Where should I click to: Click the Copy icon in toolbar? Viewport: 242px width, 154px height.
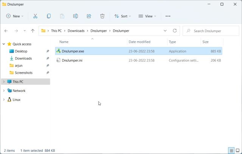[x=49, y=16]
